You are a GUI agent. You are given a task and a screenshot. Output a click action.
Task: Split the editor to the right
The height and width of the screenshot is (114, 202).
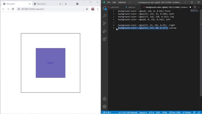[195, 7]
